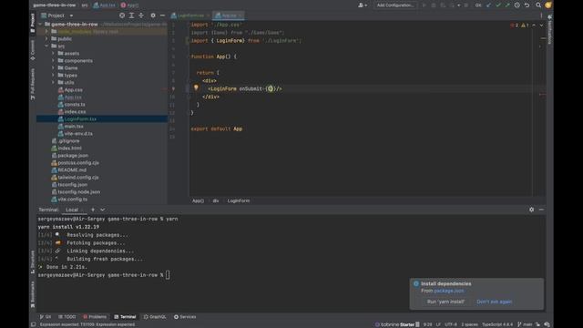This screenshot has width=583, height=328.
Task: Open the Git tool window tab
Action: click(x=46, y=317)
